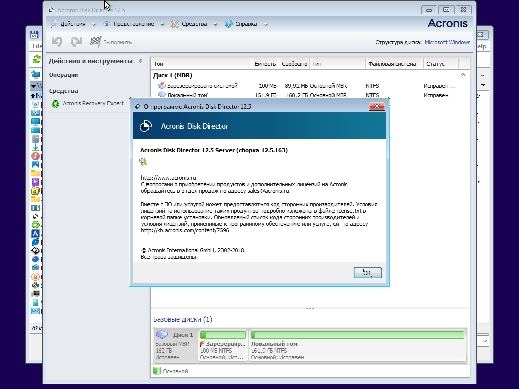Select the Recycle Bin icon in background list
Image resolution: width=519 pixels, height=389 pixels.
point(35,104)
